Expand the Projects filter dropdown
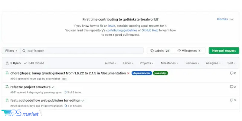 click(x=146, y=63)
